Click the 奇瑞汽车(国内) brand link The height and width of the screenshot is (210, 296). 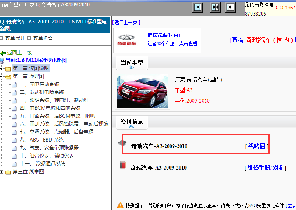pyautogui.click(x=164, y=35)
